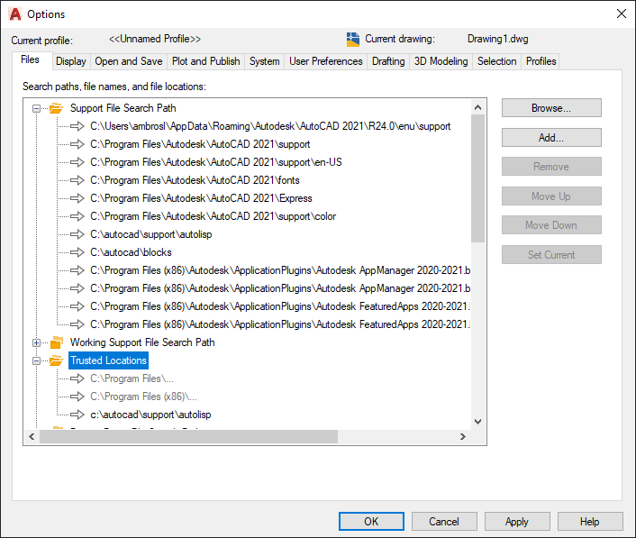The image size is (636, 538).
Task: Click the Working Support File Search Path folder icon
Action: 57,342
